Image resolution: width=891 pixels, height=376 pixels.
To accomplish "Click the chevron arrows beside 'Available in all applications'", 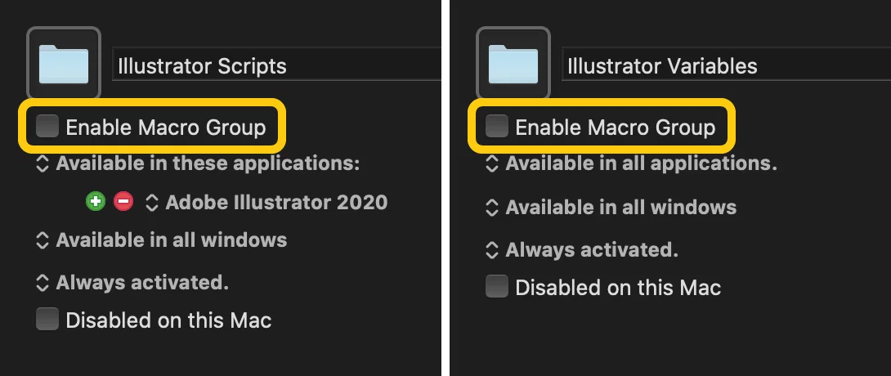I will (x=491, y=163).
